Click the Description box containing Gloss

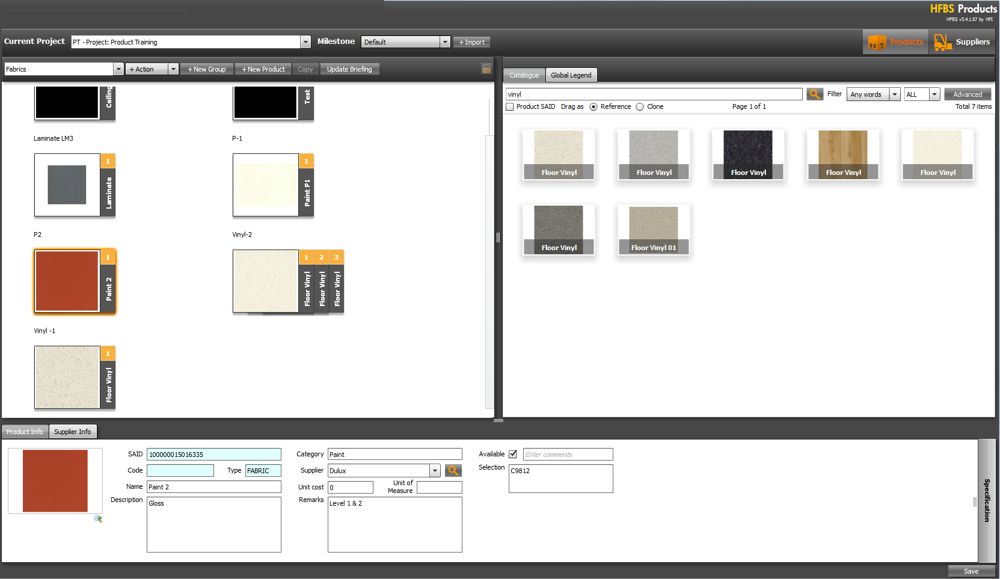click(213, 524)
